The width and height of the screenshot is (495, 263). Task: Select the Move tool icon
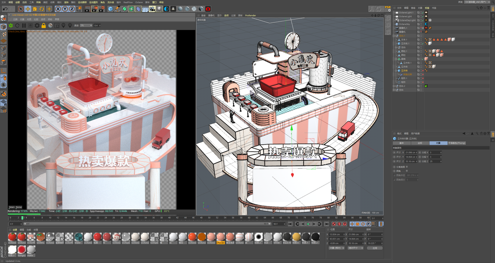pos(28,9)
